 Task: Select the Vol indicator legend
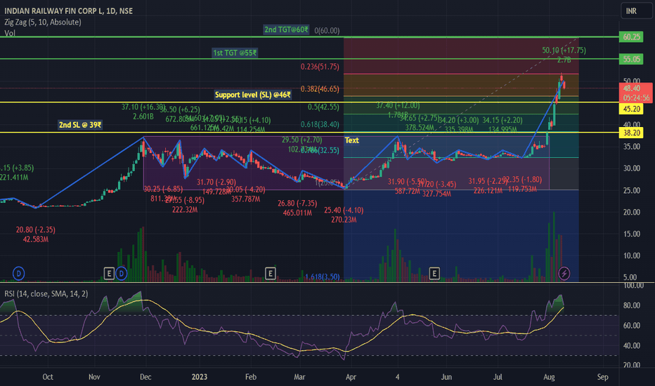10,33
